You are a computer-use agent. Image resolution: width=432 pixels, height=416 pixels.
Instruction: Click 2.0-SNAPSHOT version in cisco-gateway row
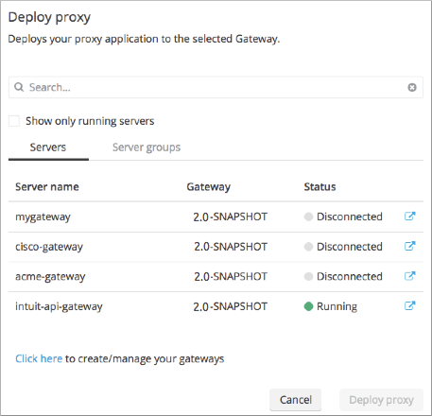[231, 247]
